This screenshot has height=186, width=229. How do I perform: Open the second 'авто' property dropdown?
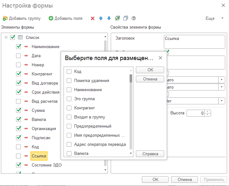221,87
